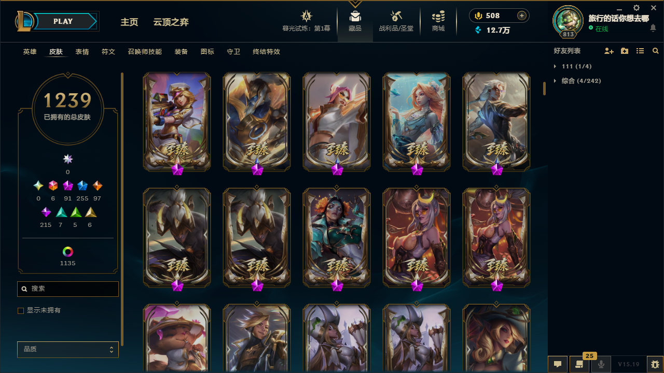Open the 品质 sort dropdown
The image size is (664, 373).
[x=68, y=350]
